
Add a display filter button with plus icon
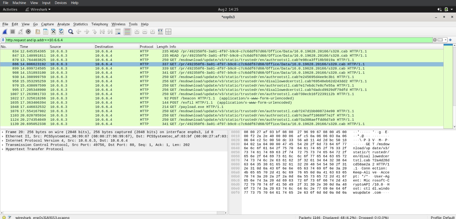(x=451, y=40)
